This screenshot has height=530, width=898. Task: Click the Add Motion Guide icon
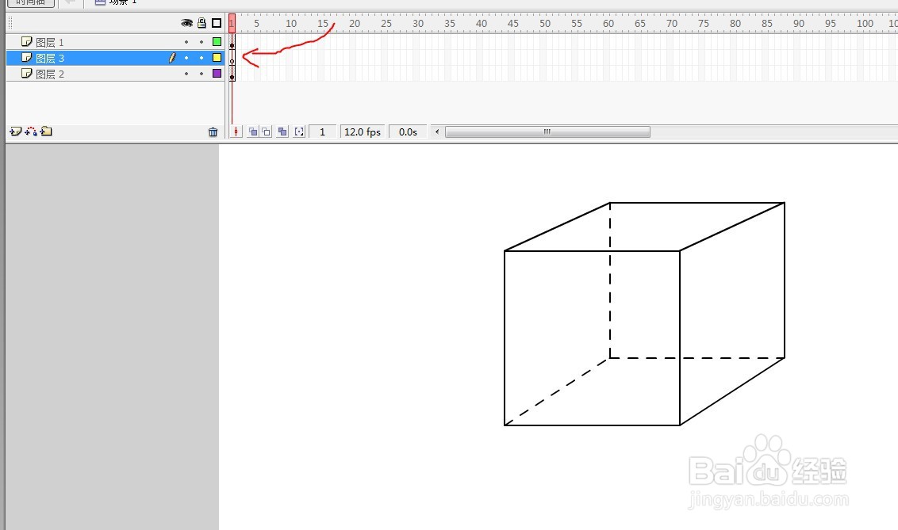point(31,132)
